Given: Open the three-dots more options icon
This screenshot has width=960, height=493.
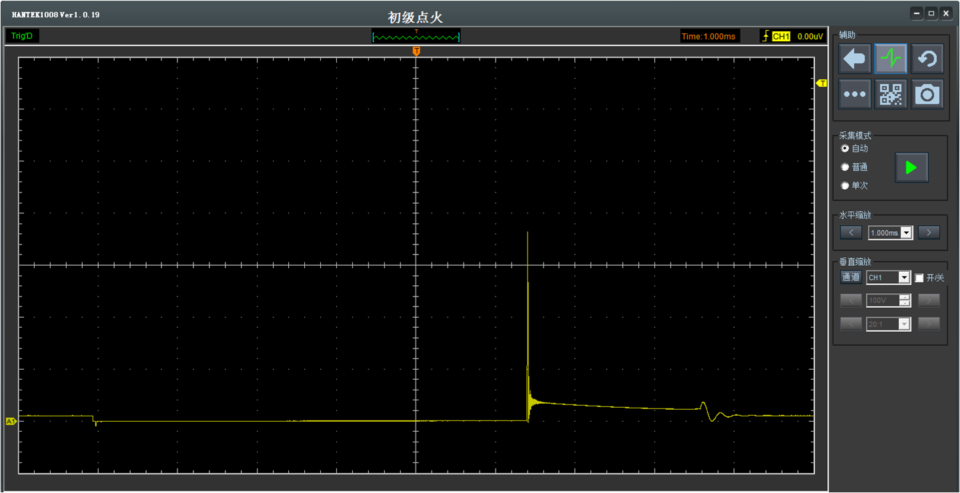Looking at the screenshot, I should (x=855, y=95).
